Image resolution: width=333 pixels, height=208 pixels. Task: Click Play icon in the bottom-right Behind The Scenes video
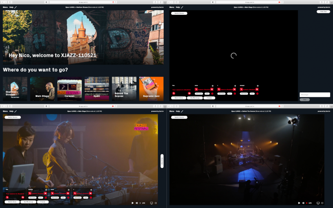[x=299, y=203]
